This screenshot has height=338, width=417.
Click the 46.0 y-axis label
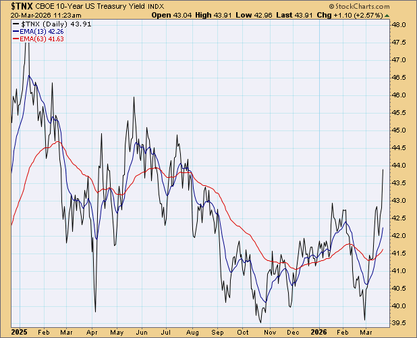[x=399, y=95]
